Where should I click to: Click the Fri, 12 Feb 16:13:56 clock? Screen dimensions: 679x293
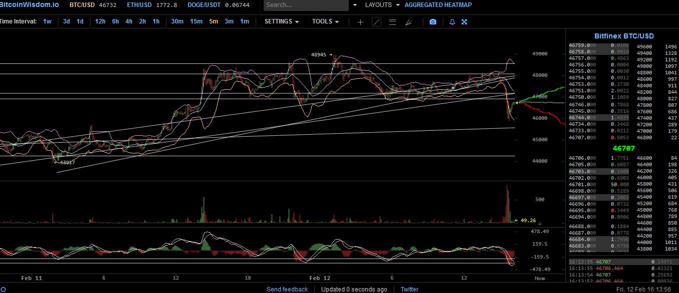click(643, 290)
